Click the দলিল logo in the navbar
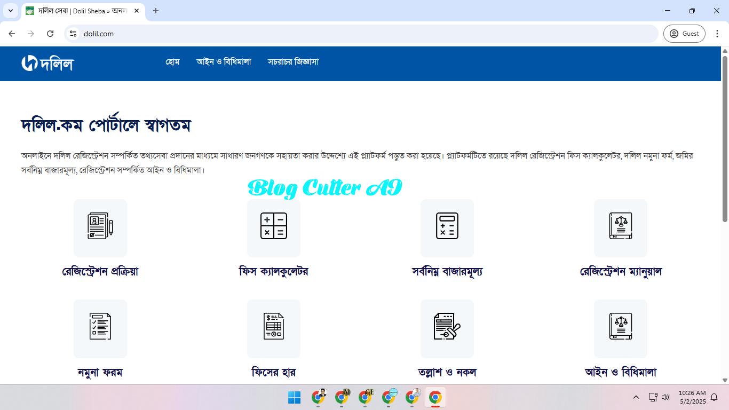This screenshot has width=729, height=410. click(x=47, y=63)
